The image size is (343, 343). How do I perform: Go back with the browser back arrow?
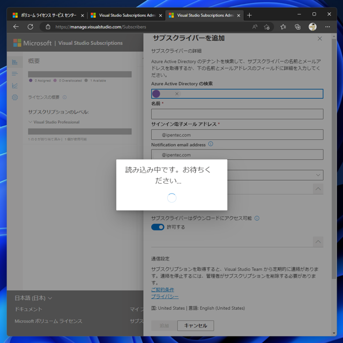click(x=16, y=27)
